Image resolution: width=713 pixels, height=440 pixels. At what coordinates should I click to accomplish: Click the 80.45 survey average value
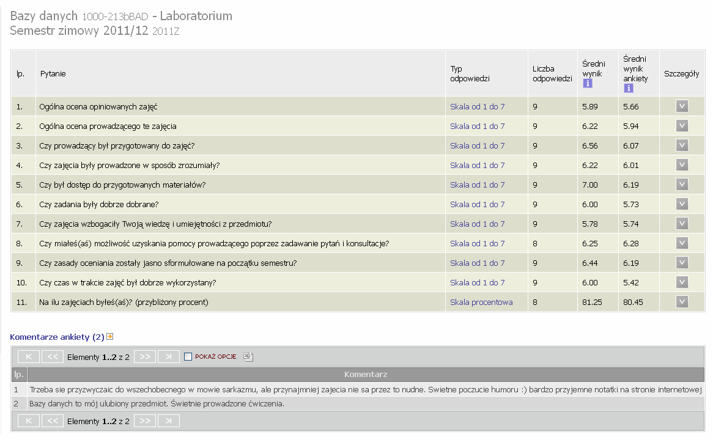(x=633, y=302)
